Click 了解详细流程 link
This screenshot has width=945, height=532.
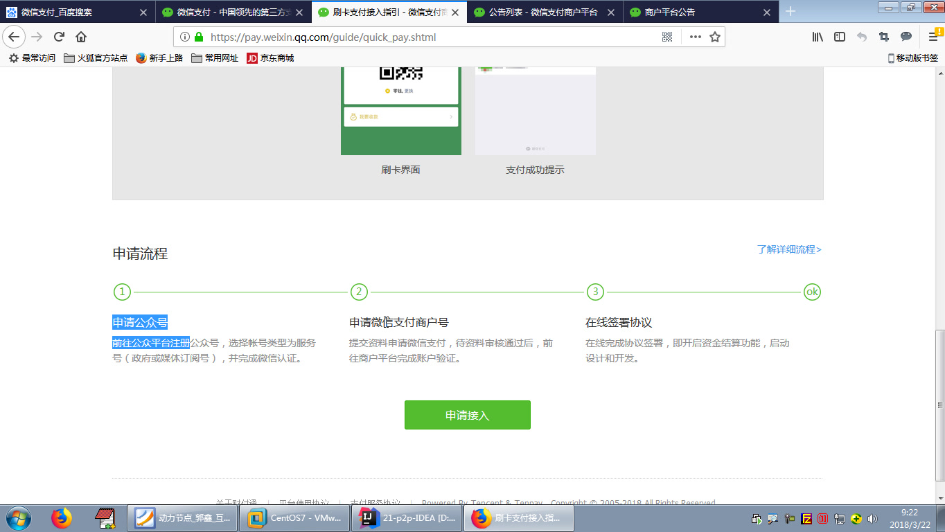coord(789,249)
